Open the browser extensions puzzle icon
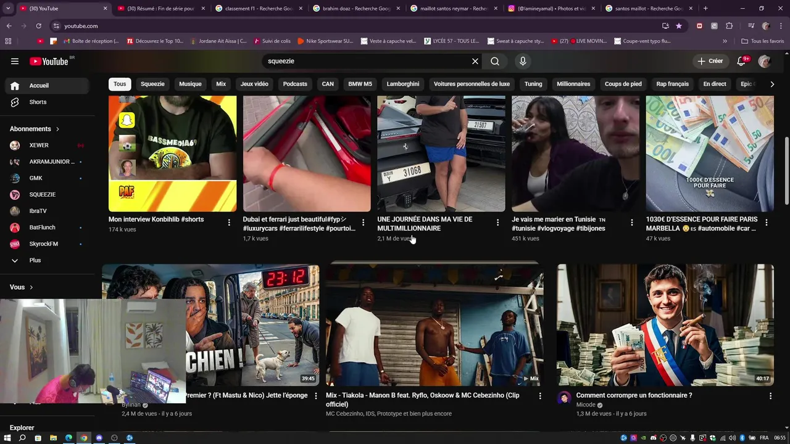The height and width of the screenshot is (444, 790). click(729, 26)
